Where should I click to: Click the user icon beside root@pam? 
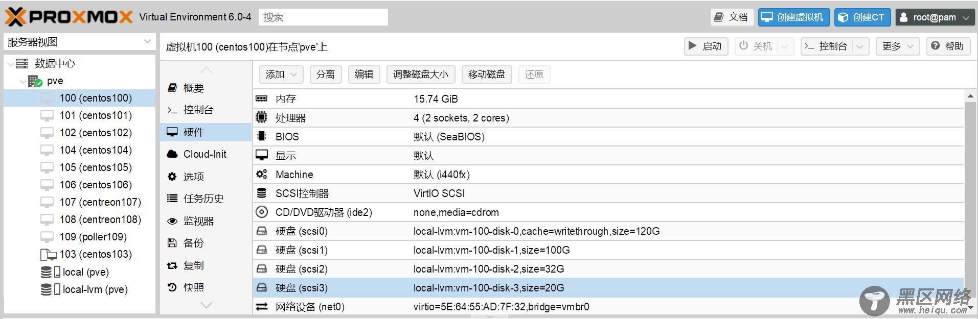(903, 17)
